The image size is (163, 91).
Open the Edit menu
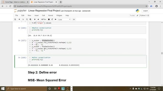coord(23,15)
